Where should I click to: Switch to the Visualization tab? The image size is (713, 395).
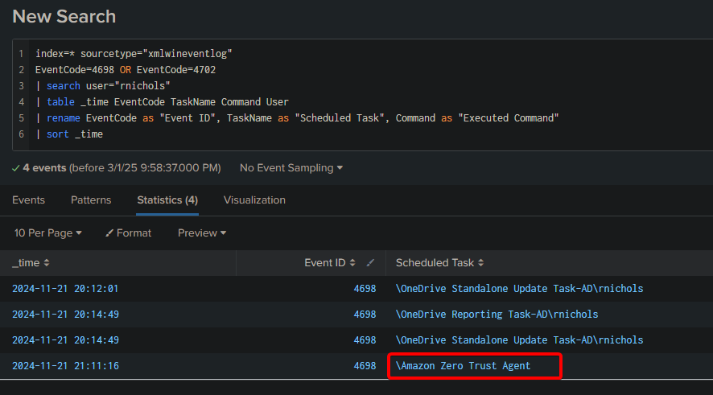click(254, 200)
